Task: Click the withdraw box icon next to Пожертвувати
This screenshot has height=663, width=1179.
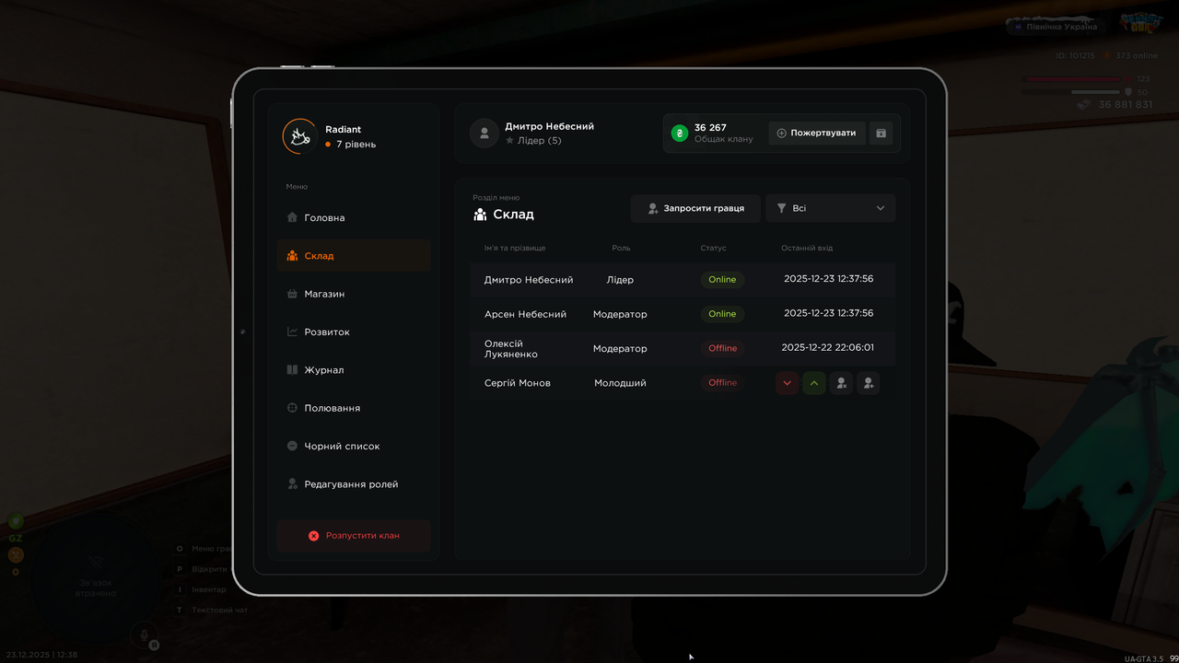Action: click(881, 133)
